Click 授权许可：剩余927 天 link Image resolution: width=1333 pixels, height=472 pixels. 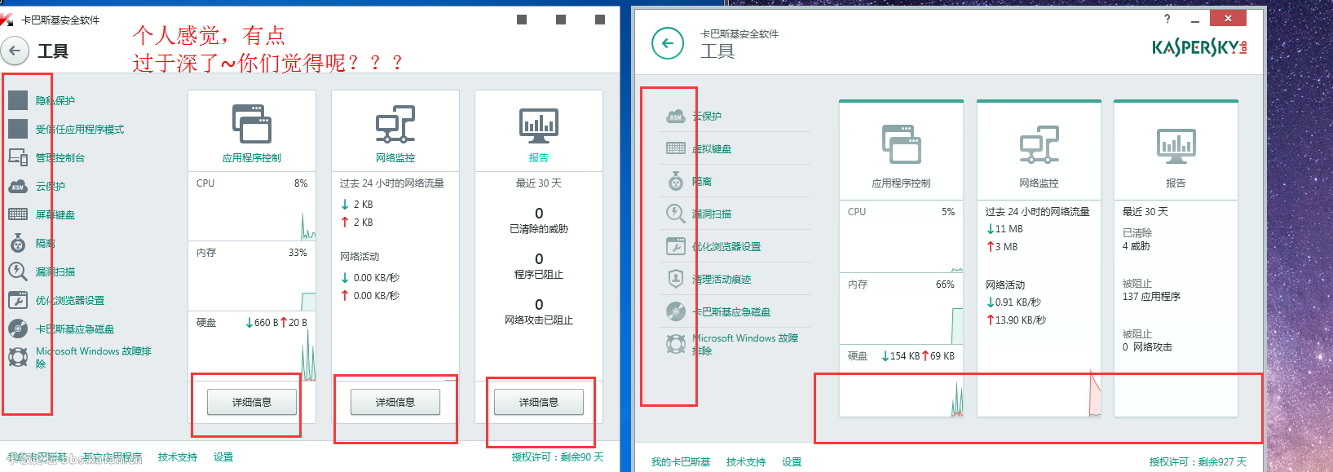(1198, 462)
